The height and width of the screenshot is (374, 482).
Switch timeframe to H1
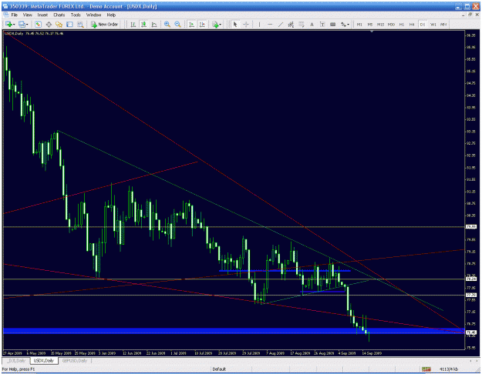point(402,24)
